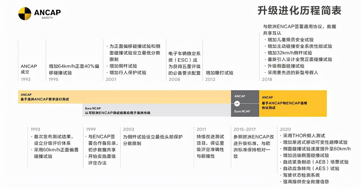Click the bullet 增加主动碰撞安全系统性能试验
This screenshot has width=361, height=189.
coord(298,46)
